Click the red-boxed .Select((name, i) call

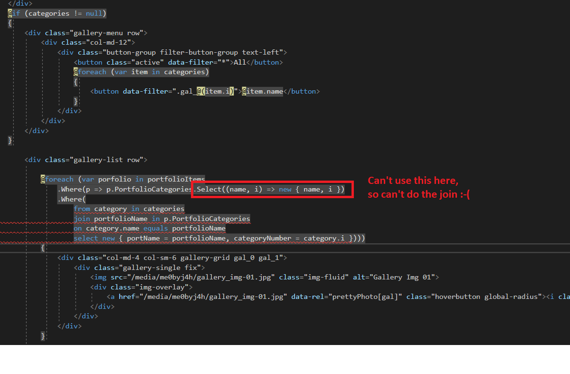(x=272, y=189)
